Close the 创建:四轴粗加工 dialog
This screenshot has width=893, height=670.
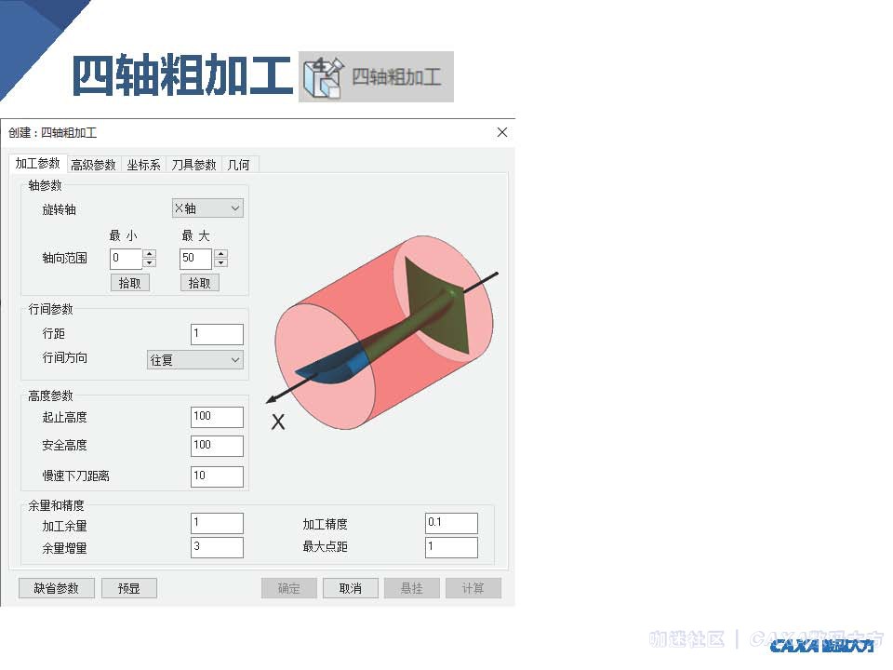tap(502, 133)
